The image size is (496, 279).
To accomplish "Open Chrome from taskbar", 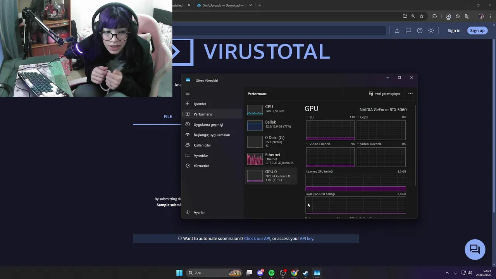I will [x=294, y=273].
